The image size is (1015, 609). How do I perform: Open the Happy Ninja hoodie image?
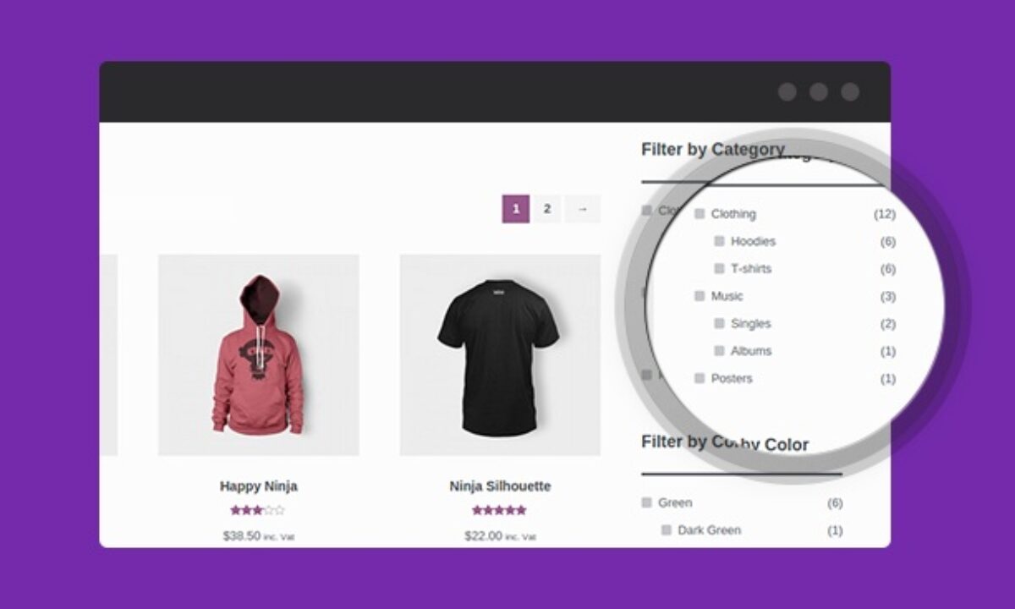tap(259, 354)
